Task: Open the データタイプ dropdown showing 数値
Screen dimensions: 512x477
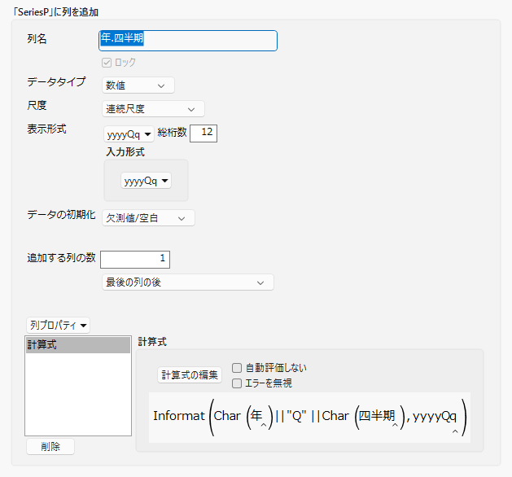Action: [x=138, y=85]
